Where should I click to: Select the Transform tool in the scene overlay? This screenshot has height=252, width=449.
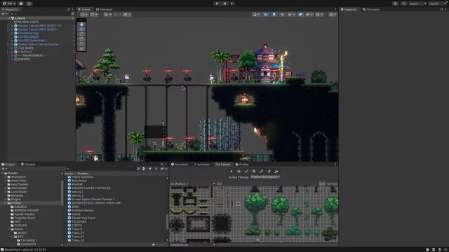81,48
